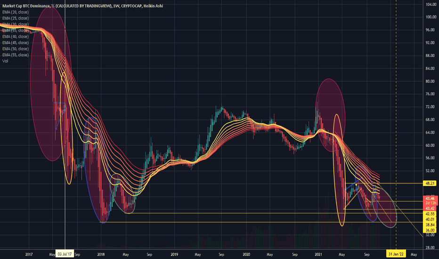Select the EMA (35, close) indicator legend
439x259 pixels.
tap(16, 31)
